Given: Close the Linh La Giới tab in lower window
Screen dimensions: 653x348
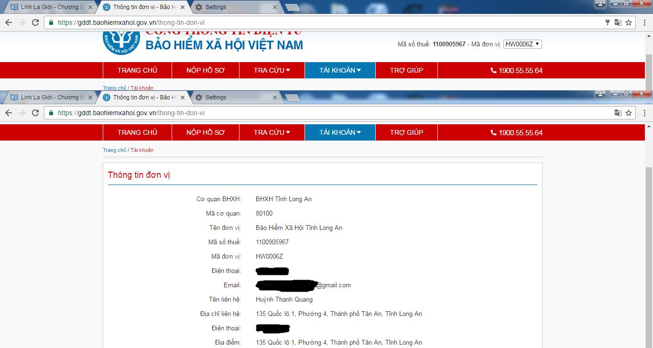Looking at the screenshot, I should point(90,98).
